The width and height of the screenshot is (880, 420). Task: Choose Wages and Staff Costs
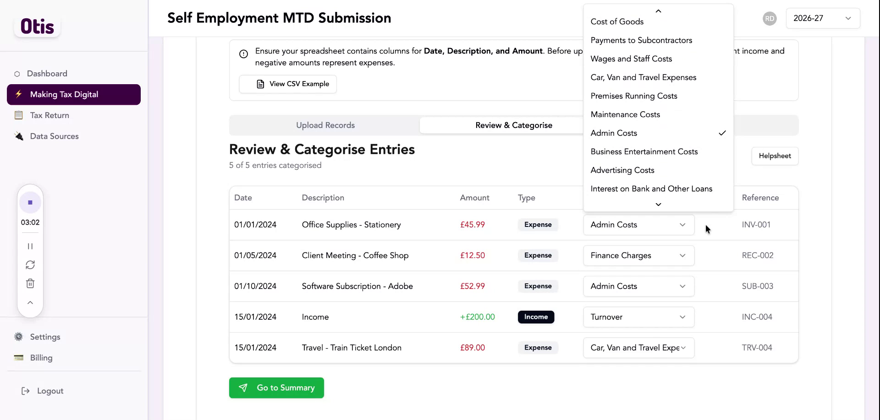click(x=658, y=59)
